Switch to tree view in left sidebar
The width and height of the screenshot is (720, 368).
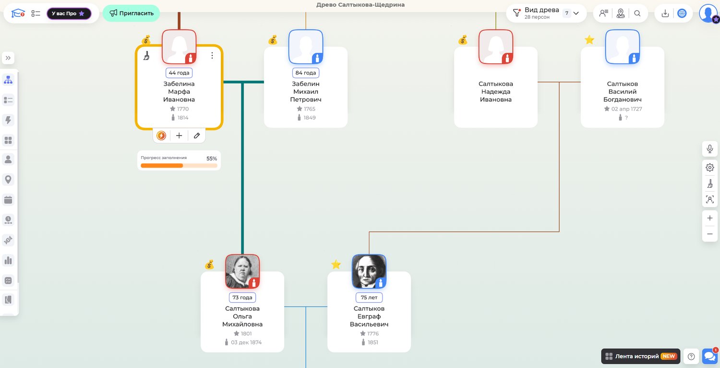8,80
